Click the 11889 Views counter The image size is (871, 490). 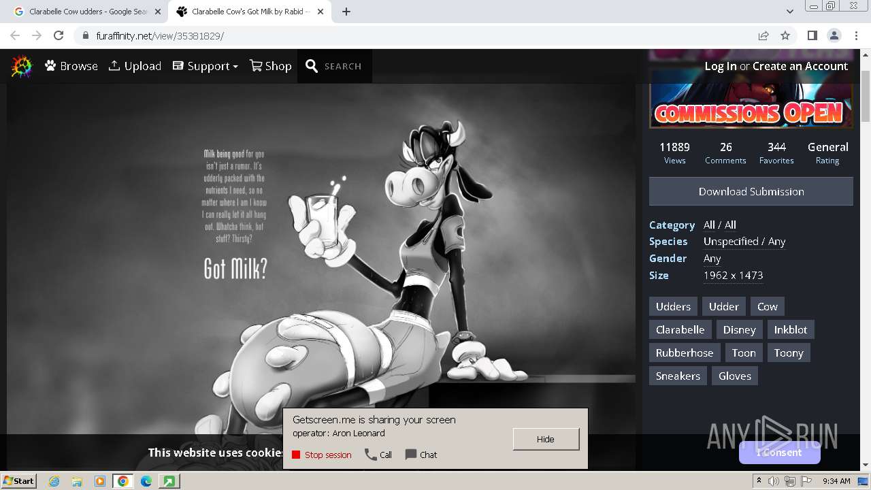tap(675, 153)
